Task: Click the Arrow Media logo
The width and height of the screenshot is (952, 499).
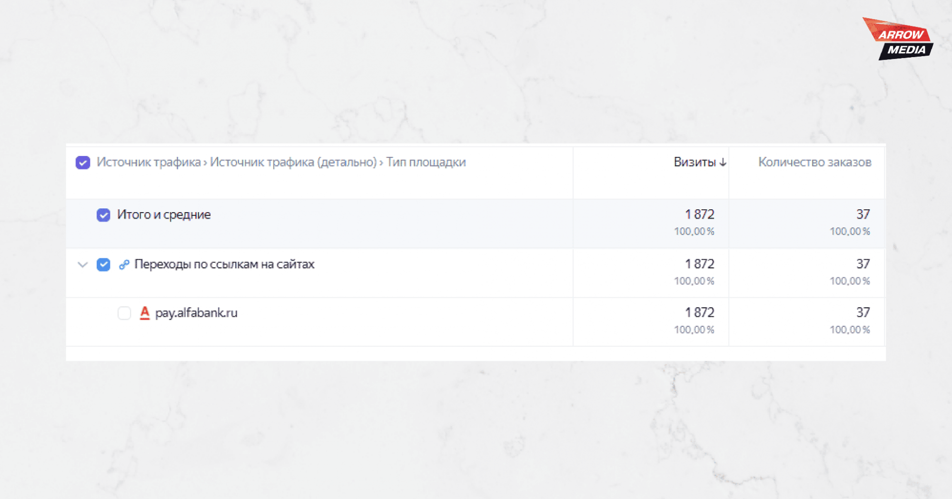Action: tap(898, 39)
